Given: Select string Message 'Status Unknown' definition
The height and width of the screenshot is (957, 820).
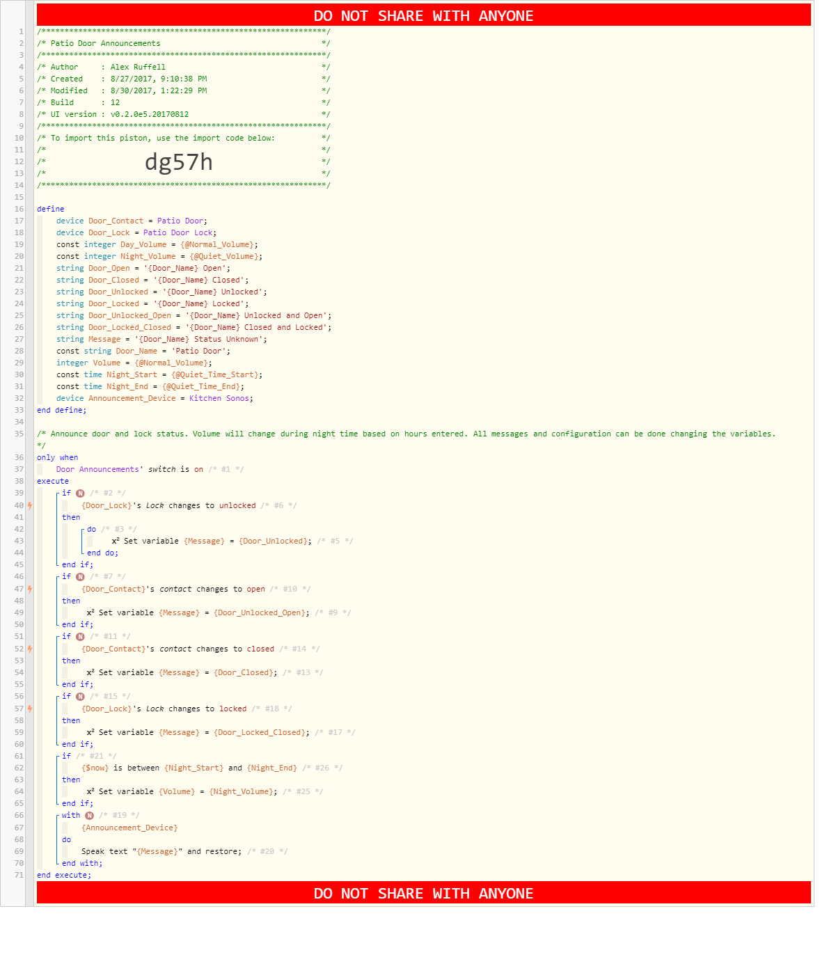Looking at the screenshot, I should tap(161, 339).
